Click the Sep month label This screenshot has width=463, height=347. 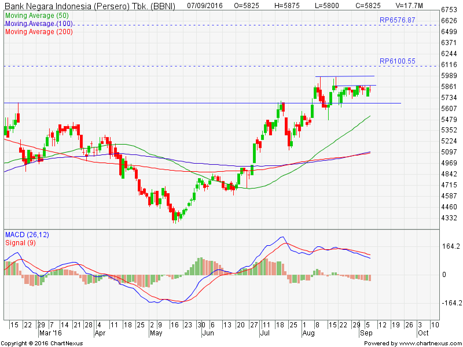pos(366,333)
